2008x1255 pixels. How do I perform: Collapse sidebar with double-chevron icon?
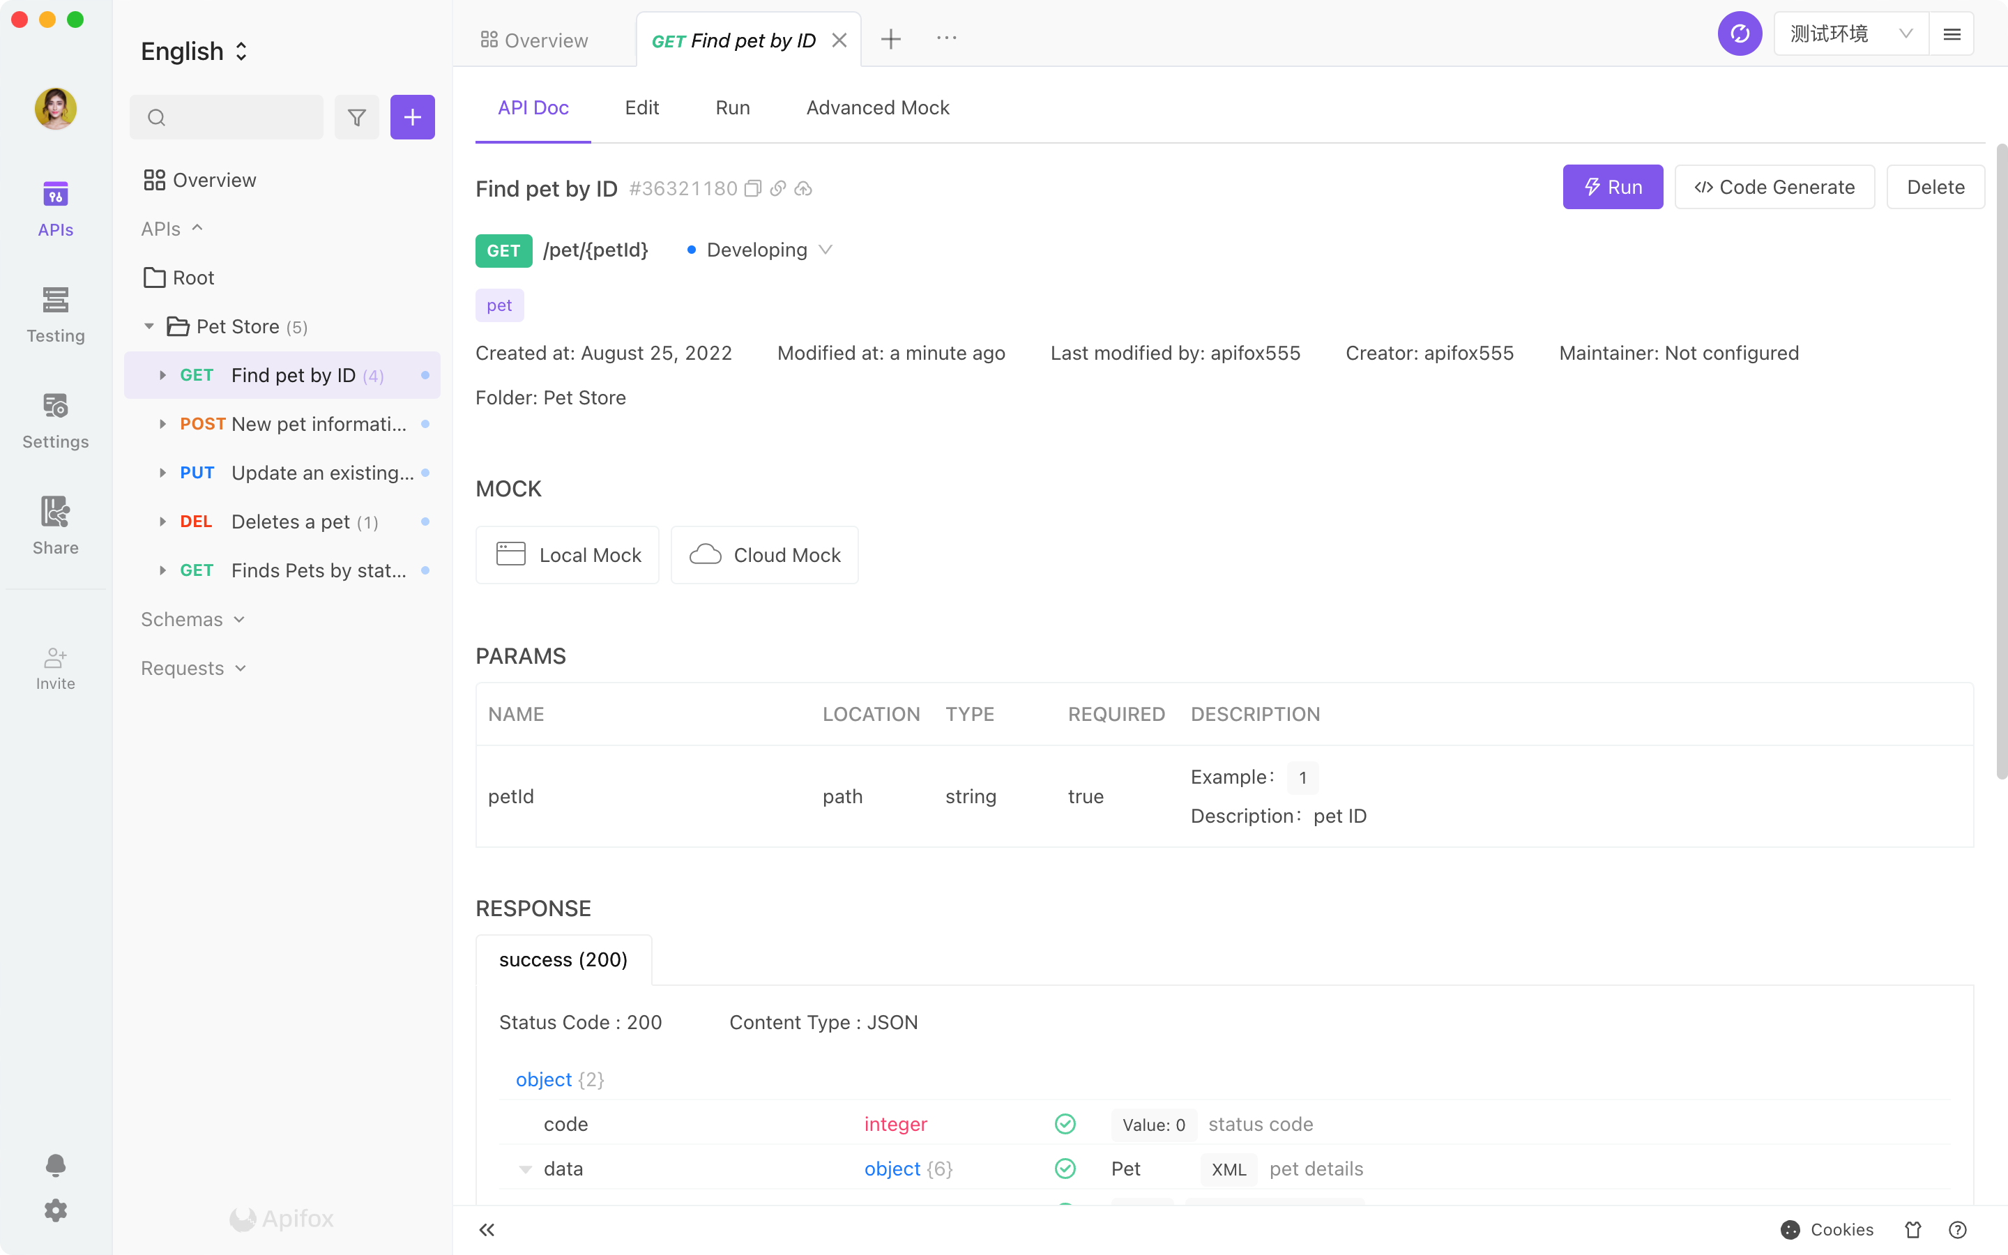coord(487,1229)
